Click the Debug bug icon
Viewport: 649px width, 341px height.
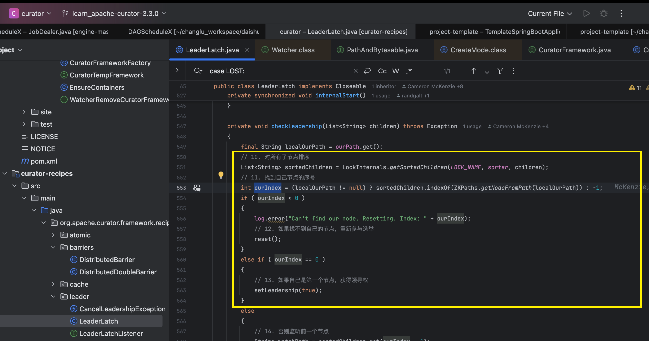coord(604,13)
